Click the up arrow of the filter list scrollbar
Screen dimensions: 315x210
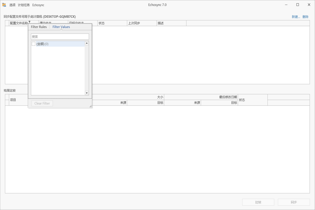tap(87, 43)
